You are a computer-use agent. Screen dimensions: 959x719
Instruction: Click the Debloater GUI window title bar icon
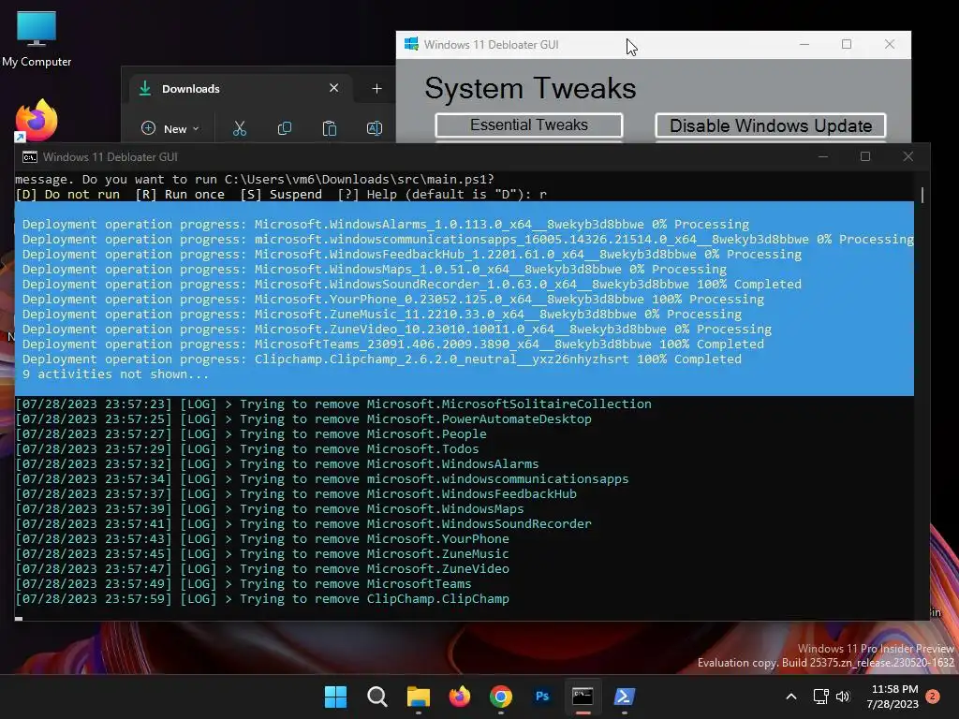(x=412, y=44)
